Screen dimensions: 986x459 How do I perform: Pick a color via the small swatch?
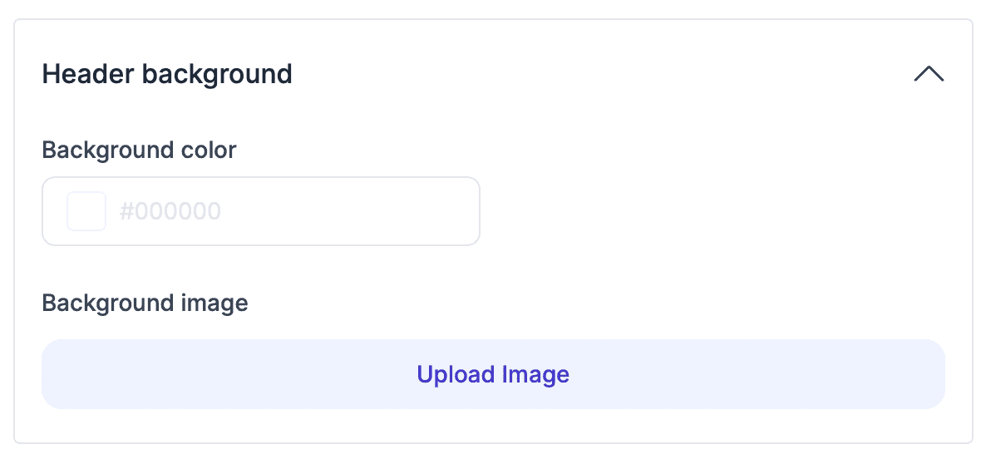[86, 211]
